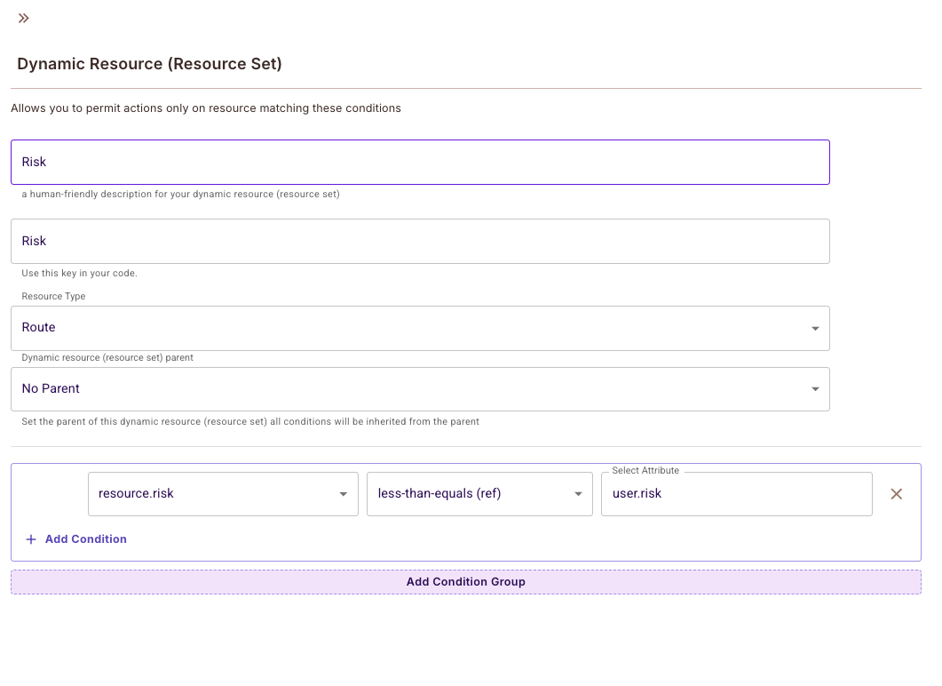Screen dimensions: 942x686
Task: Remove the user.risk condition via the X icon
Action: (x=897, y=493)
